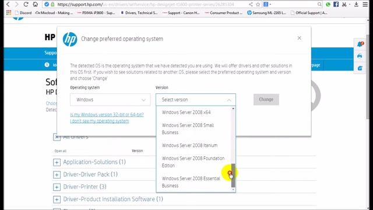Open 'I don't see my operating system' link
The height and width of the screenshot is (210, 373).
click(100, 121)
